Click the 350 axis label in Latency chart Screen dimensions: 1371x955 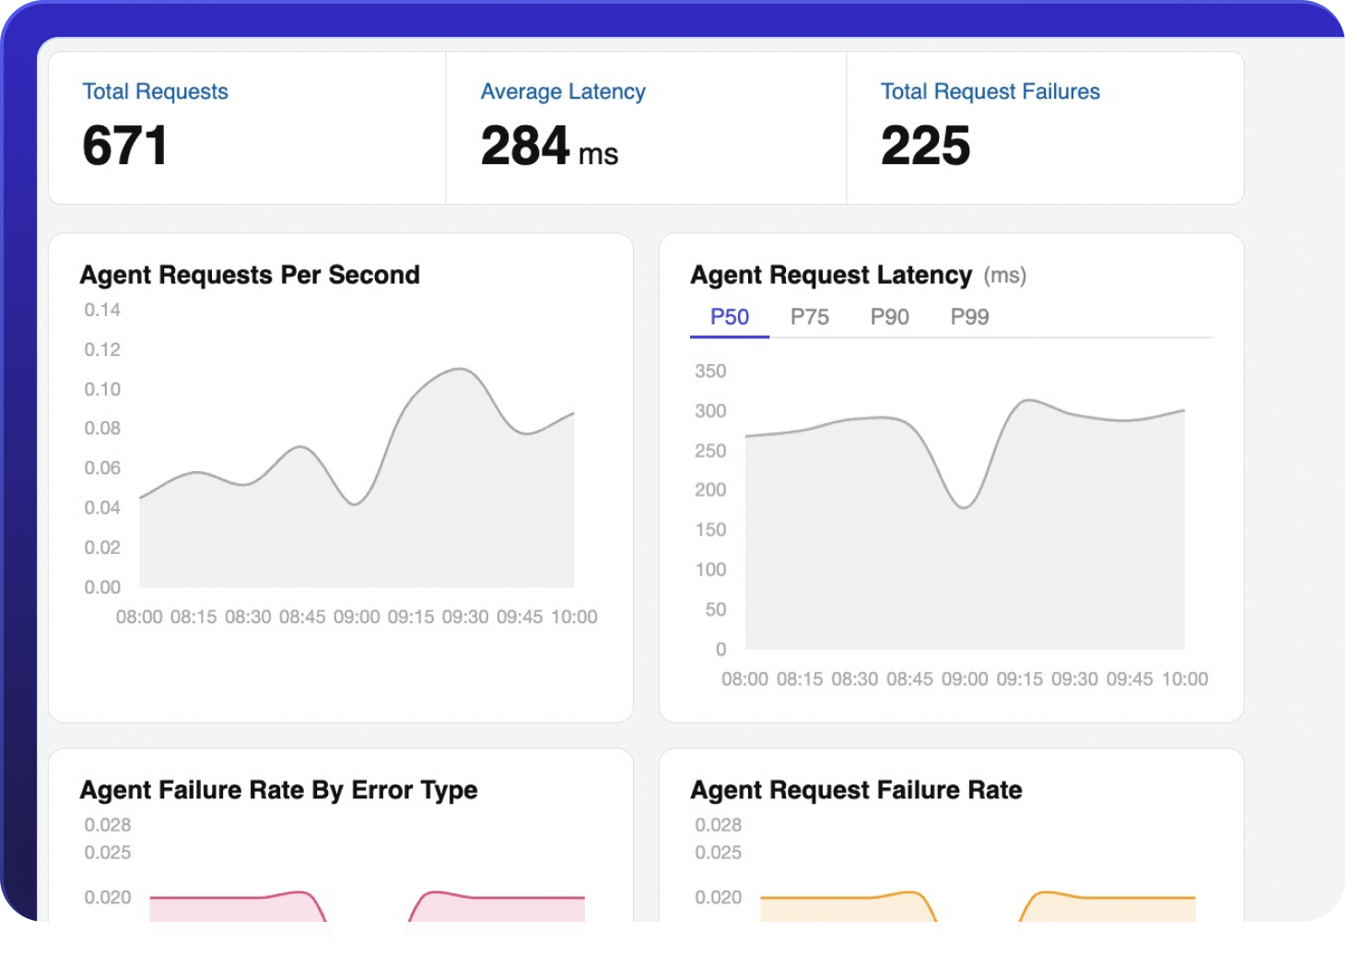pos(710,371)
